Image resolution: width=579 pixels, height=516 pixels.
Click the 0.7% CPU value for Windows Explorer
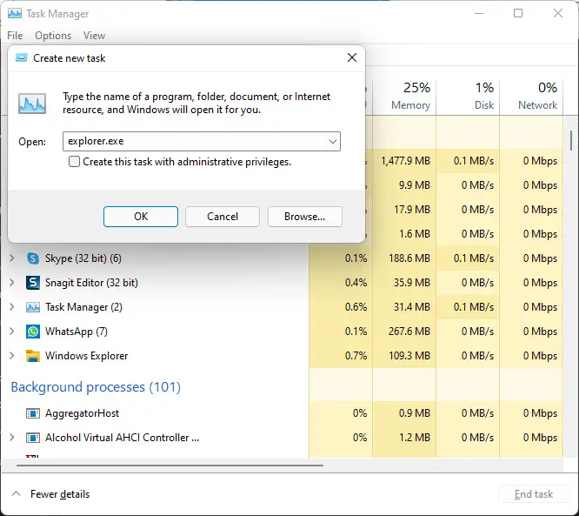pos(356,356)
